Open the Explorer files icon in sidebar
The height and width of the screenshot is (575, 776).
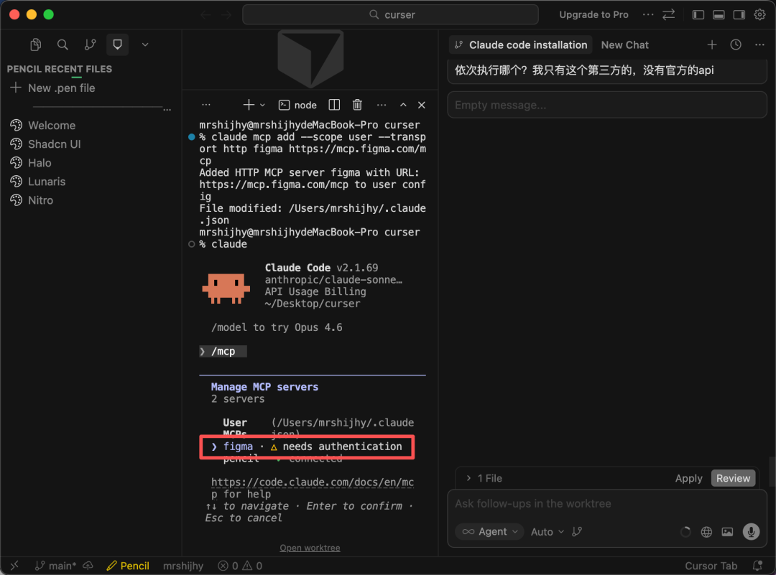36,45
